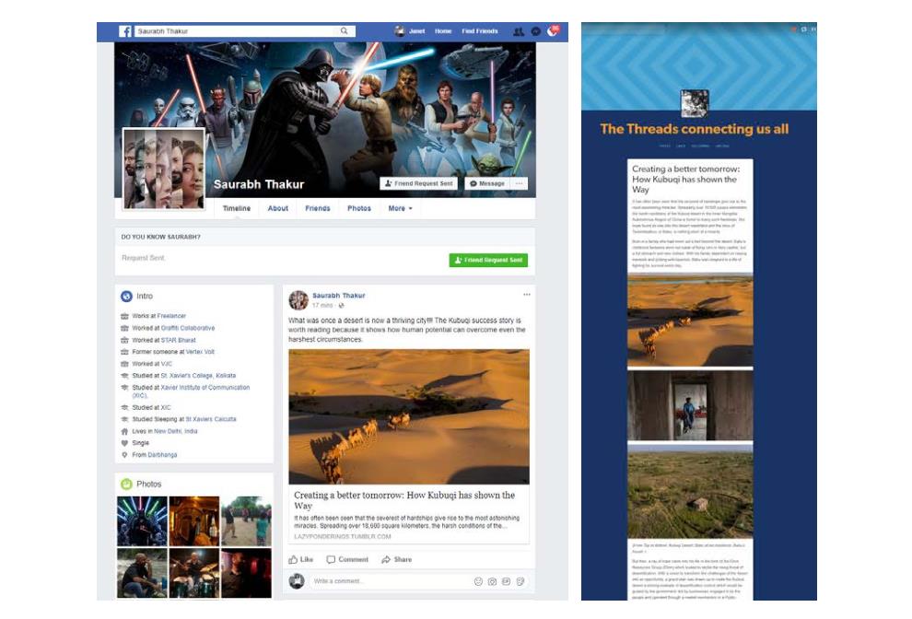Click the lazyponderings.tumblr.com source link
Viewport: 912px width, 619px height.
click(x=343, y=536)
